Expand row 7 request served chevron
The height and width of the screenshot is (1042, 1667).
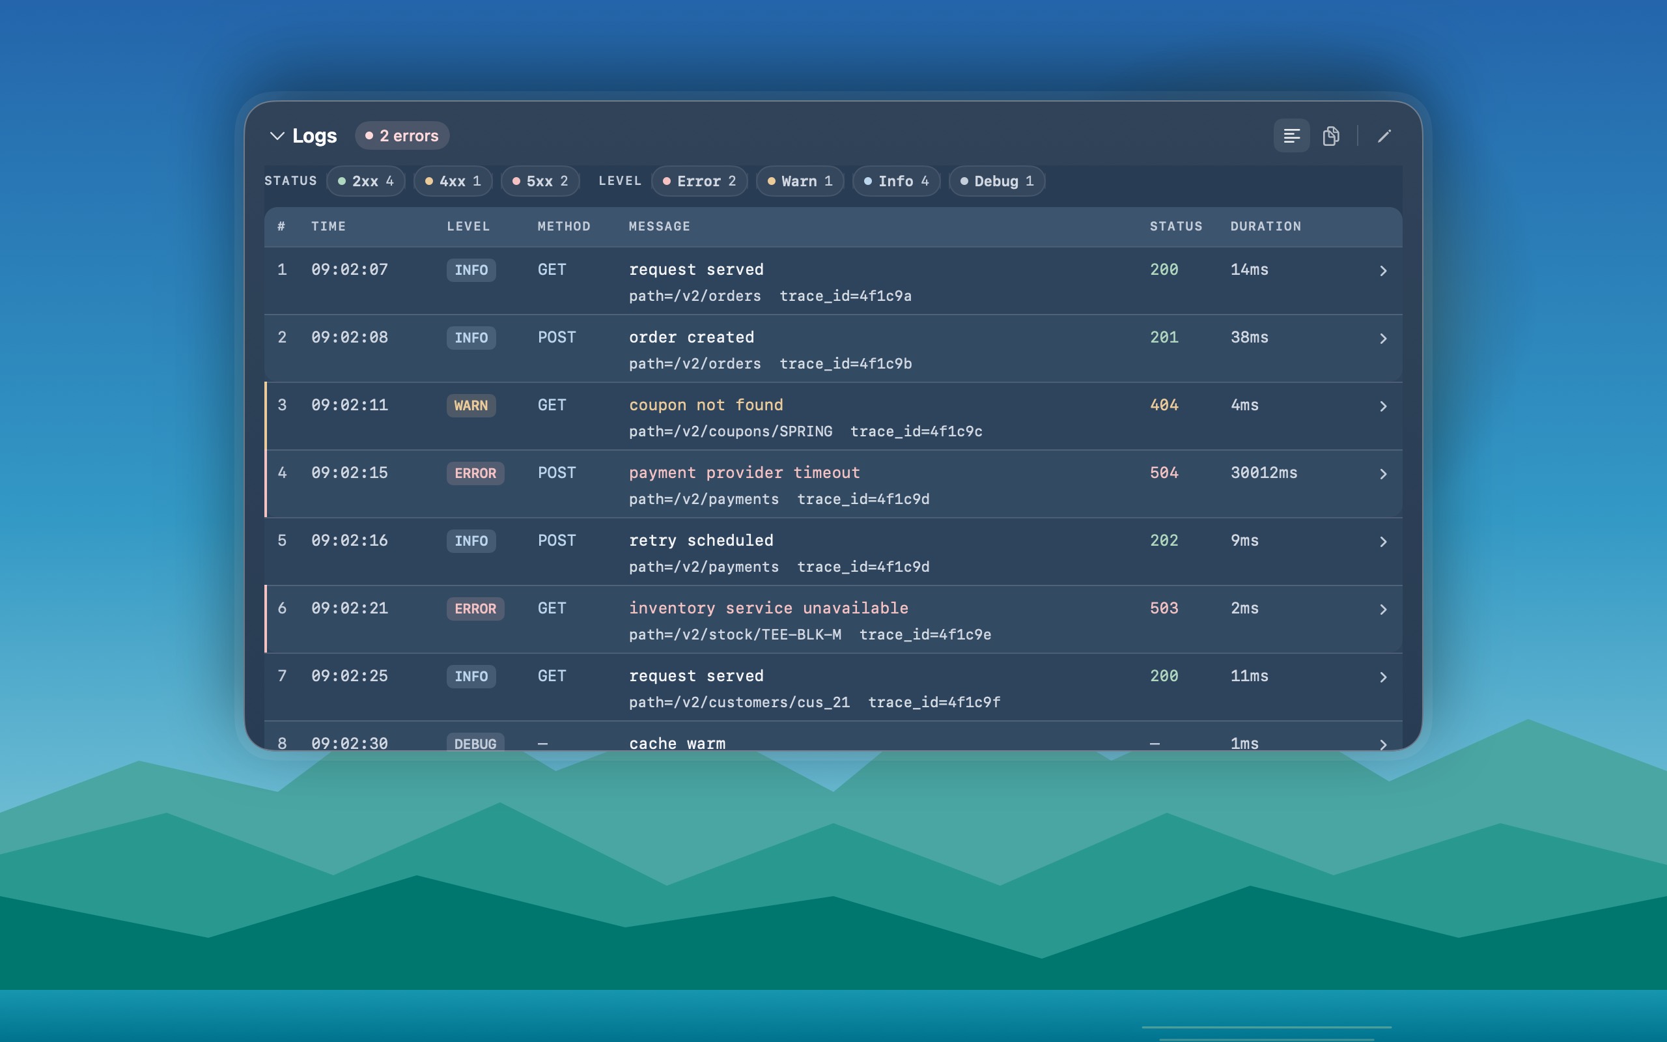point(1382,677)
